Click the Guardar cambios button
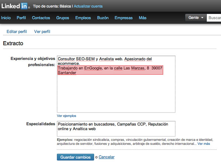This screenshot has width=221, height=164. (x=76, y=157)
